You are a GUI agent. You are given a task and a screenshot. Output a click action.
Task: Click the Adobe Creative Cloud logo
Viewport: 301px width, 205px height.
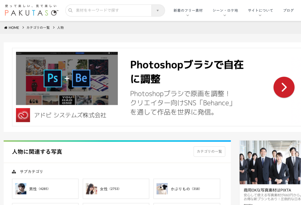tap(23, 115)
